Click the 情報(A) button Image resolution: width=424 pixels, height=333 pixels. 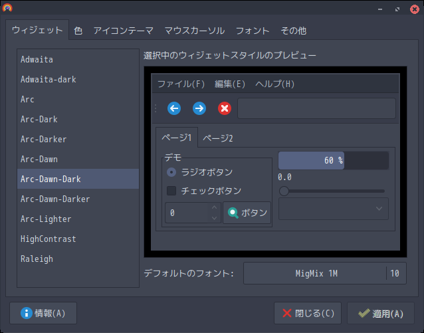tap(43, 313)
